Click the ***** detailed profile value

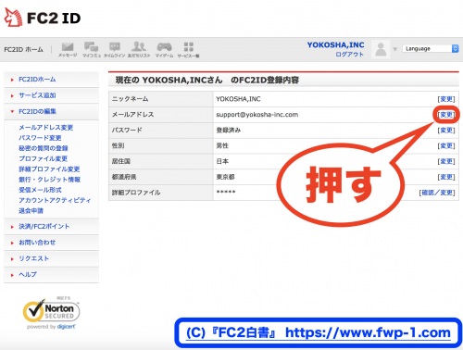pyautogui.click(x=226, y=193)
